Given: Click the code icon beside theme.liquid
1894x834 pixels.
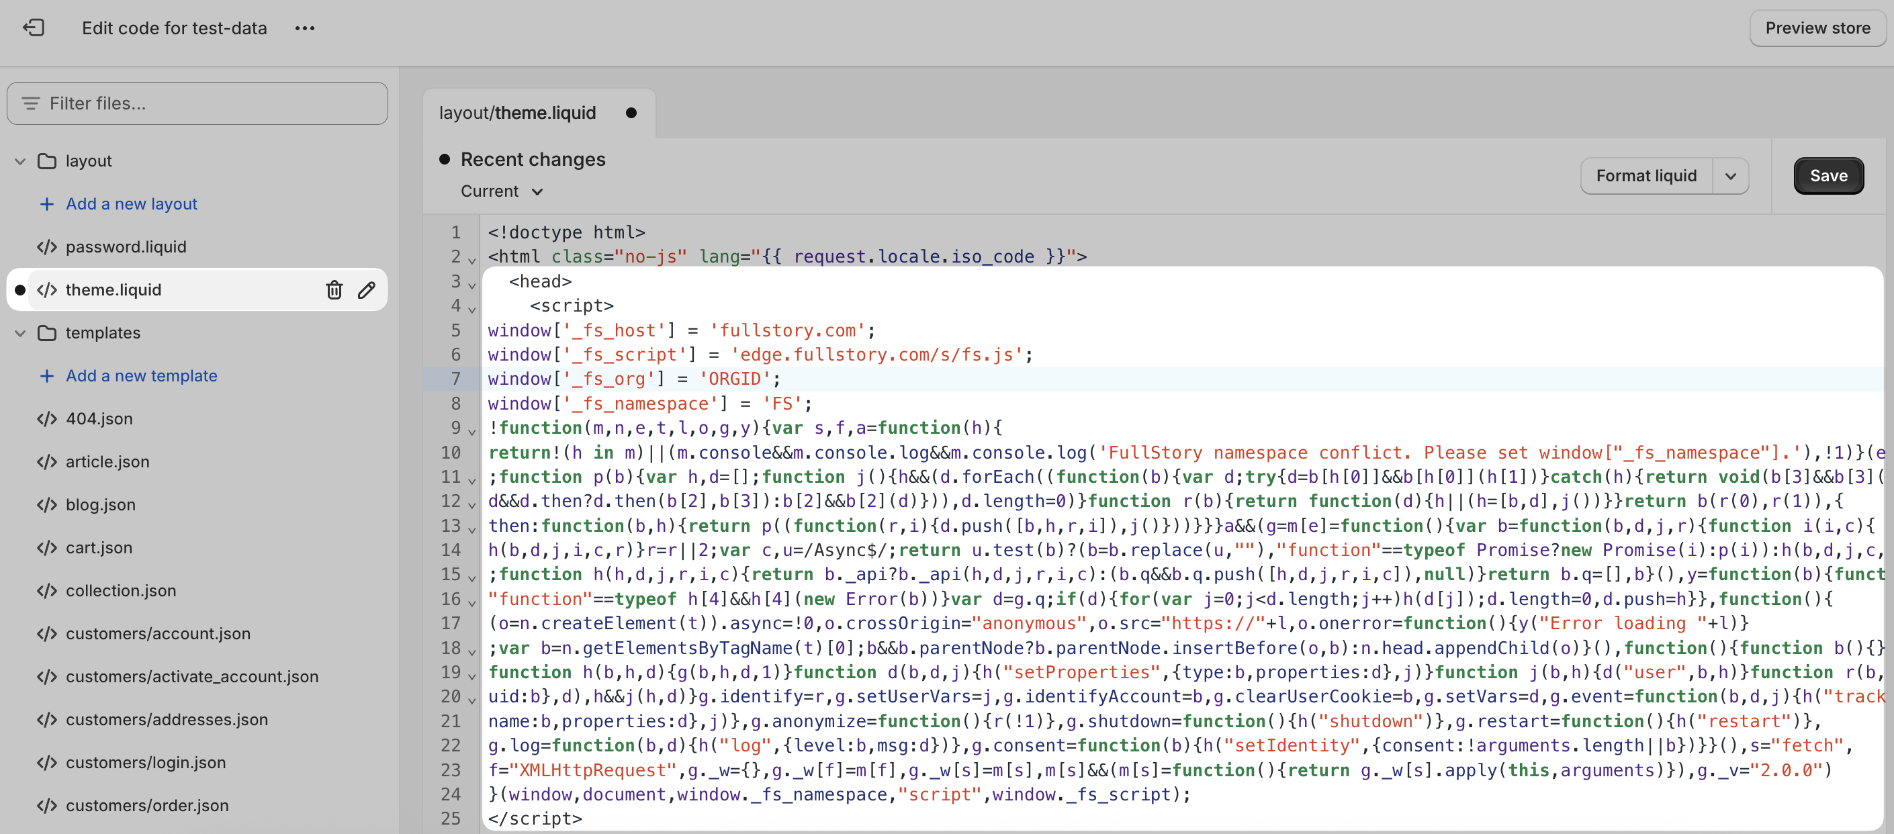Looking at the screenshot, I should pyautogui.click(x=47, y=289).
